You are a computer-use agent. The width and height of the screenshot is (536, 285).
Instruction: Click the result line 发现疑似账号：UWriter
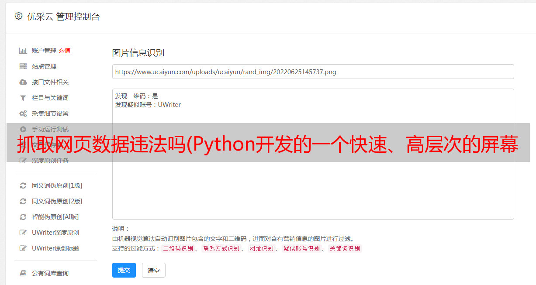click(148, 105)
